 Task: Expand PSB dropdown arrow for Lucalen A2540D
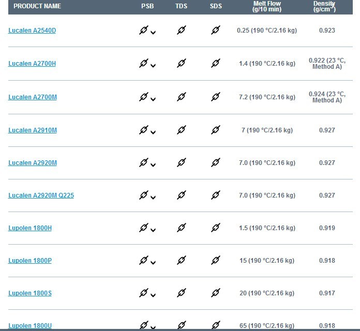[153, 33]
